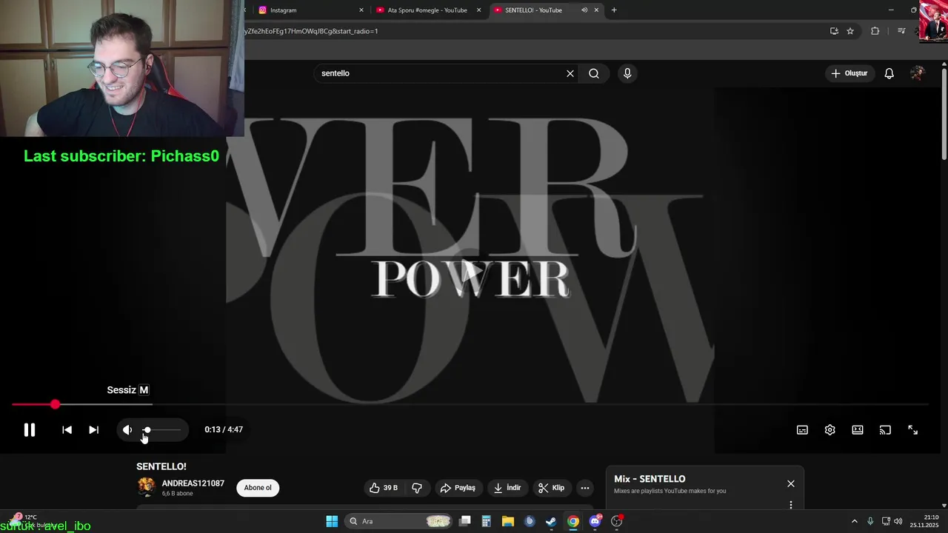This screenshot has height=533, width=948.
Task: Open the Windows Start menu
Action: tap(332, 521)
